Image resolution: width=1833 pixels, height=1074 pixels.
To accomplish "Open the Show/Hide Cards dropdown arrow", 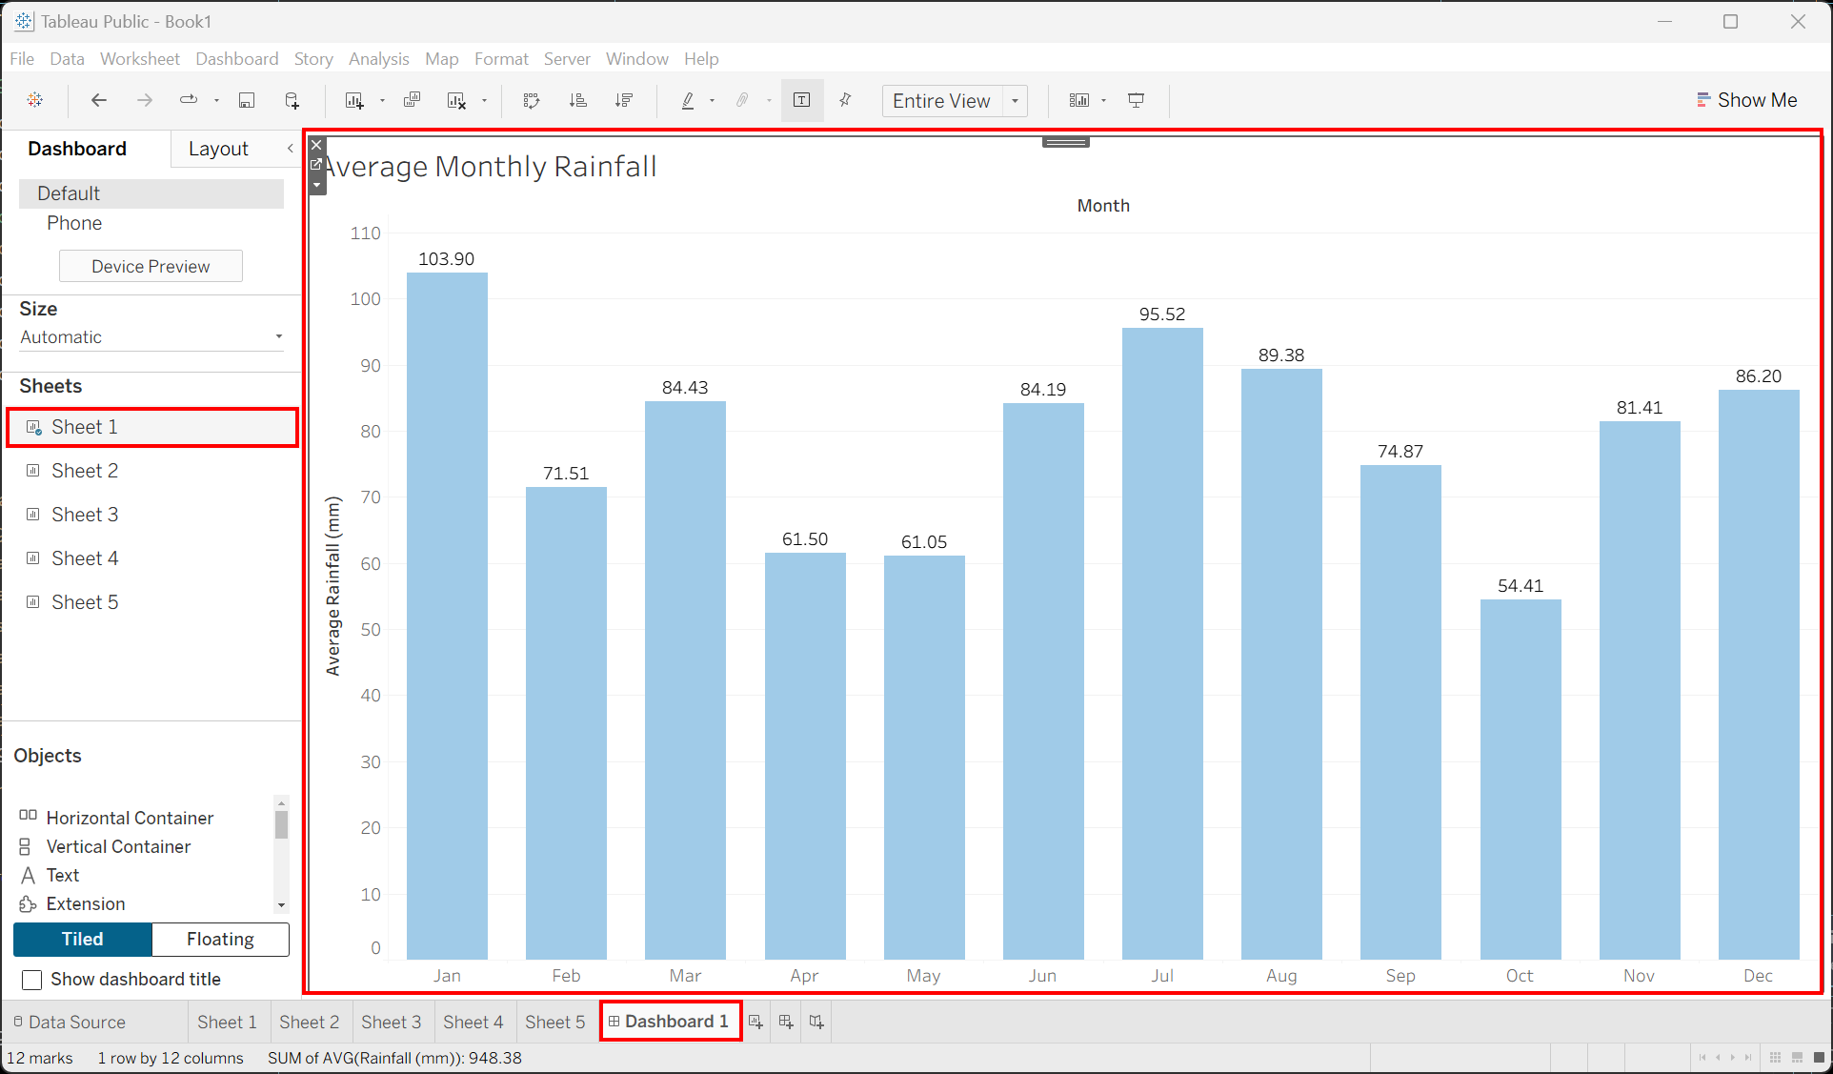I will click(x=1103, y=101).
